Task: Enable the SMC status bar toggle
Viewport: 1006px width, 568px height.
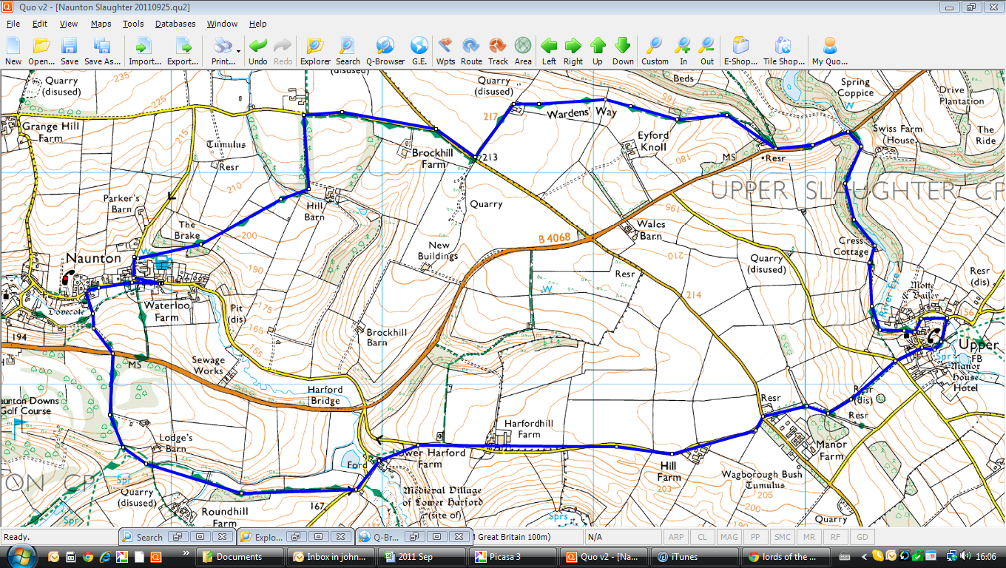Action: point(781,537)
